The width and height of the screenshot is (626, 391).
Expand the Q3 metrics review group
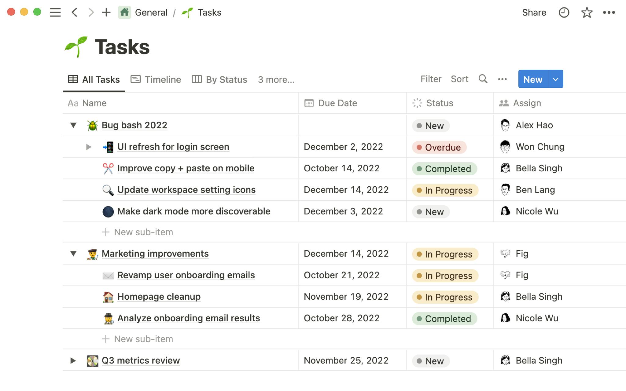coord(73,360)
